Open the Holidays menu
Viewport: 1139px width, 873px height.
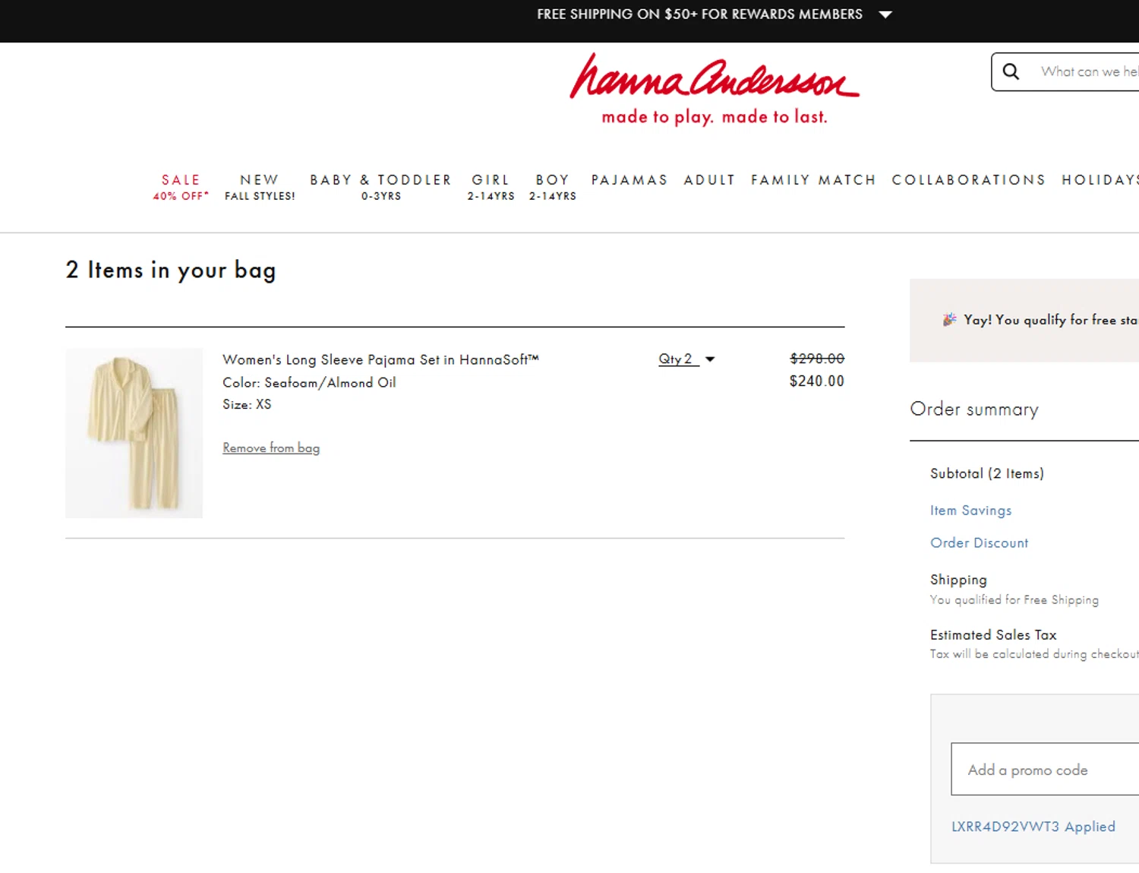coord(1100,180)
